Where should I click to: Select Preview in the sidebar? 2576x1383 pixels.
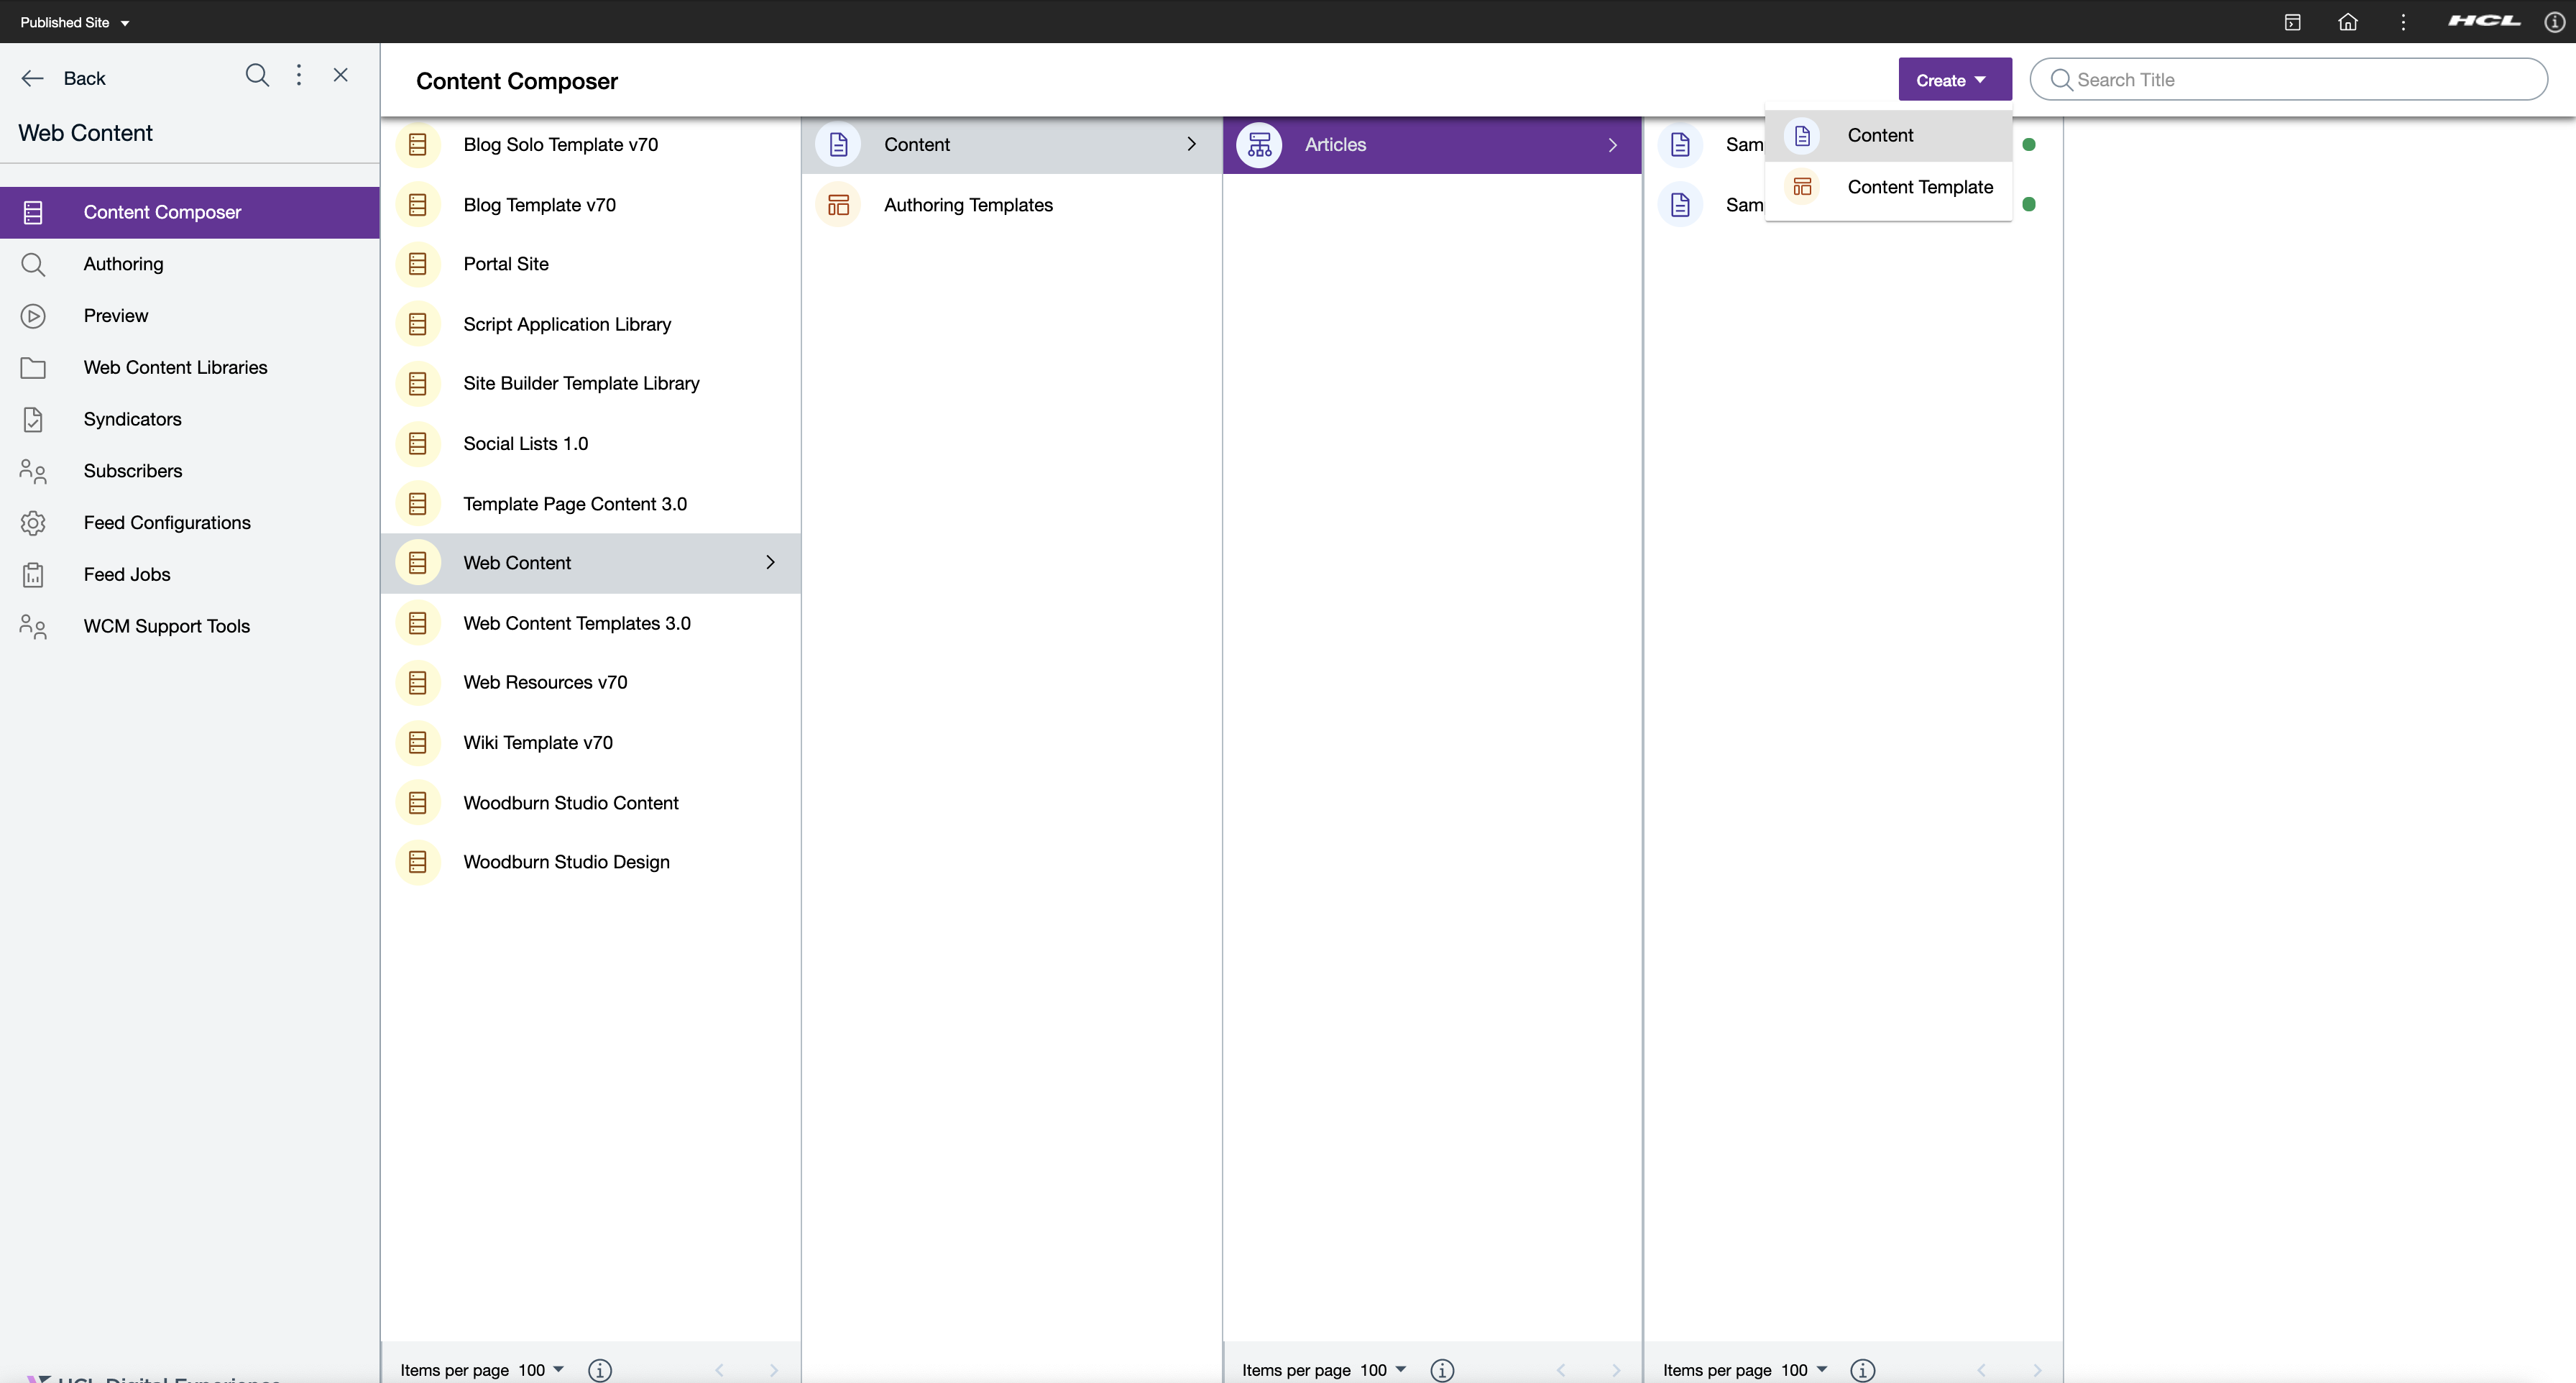coord(190,316)
